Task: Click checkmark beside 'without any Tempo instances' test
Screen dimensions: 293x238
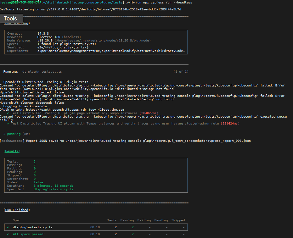Action: (x=8, y=113)
